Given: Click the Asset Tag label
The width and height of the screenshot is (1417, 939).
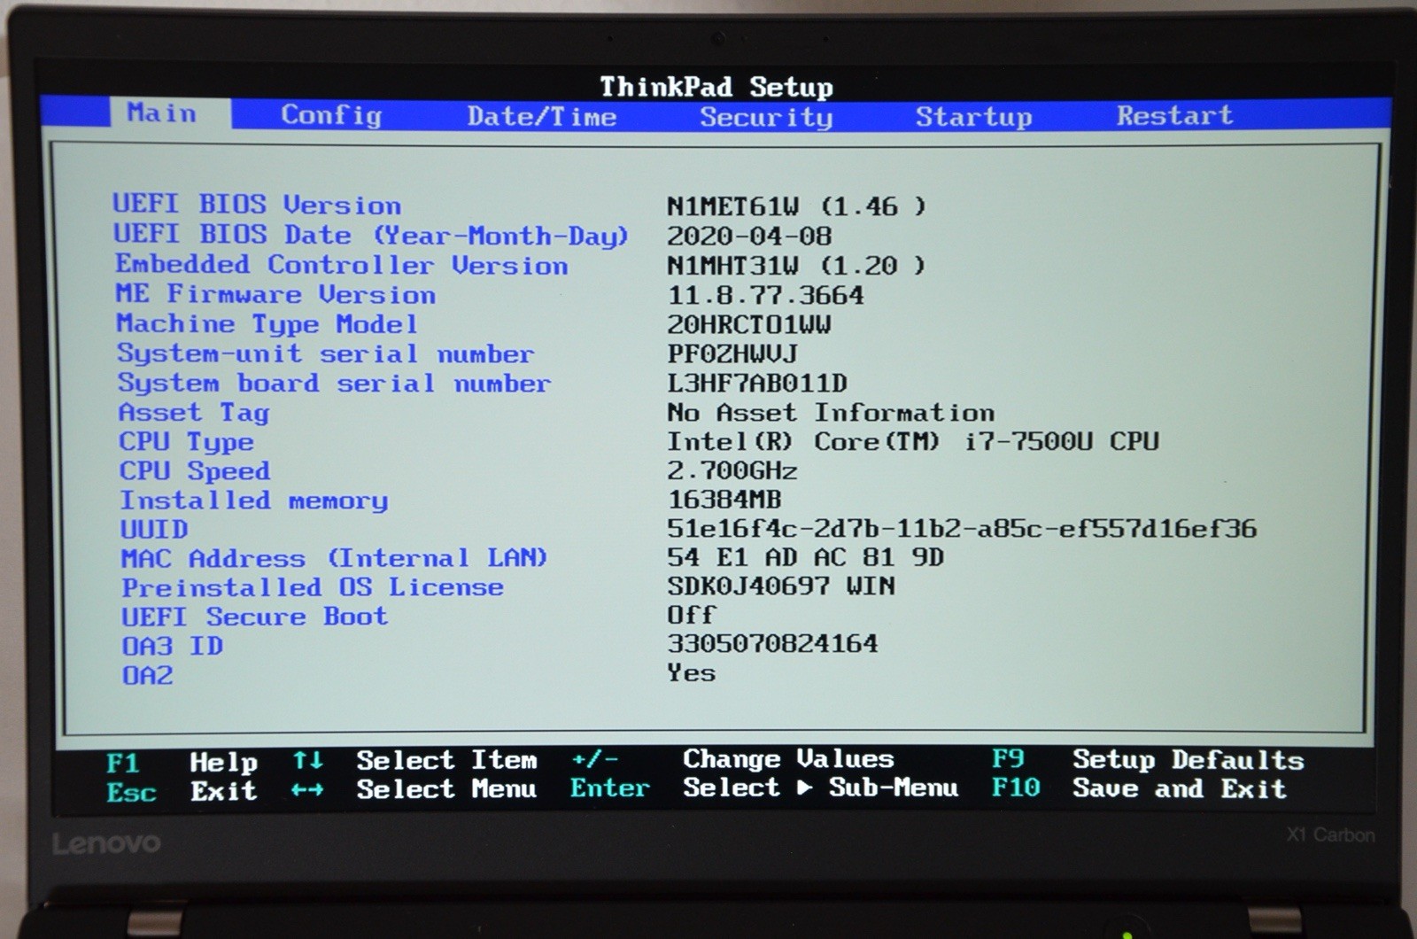Looking at the screenshot, I should pyautogui.click(x=194, y=413).
